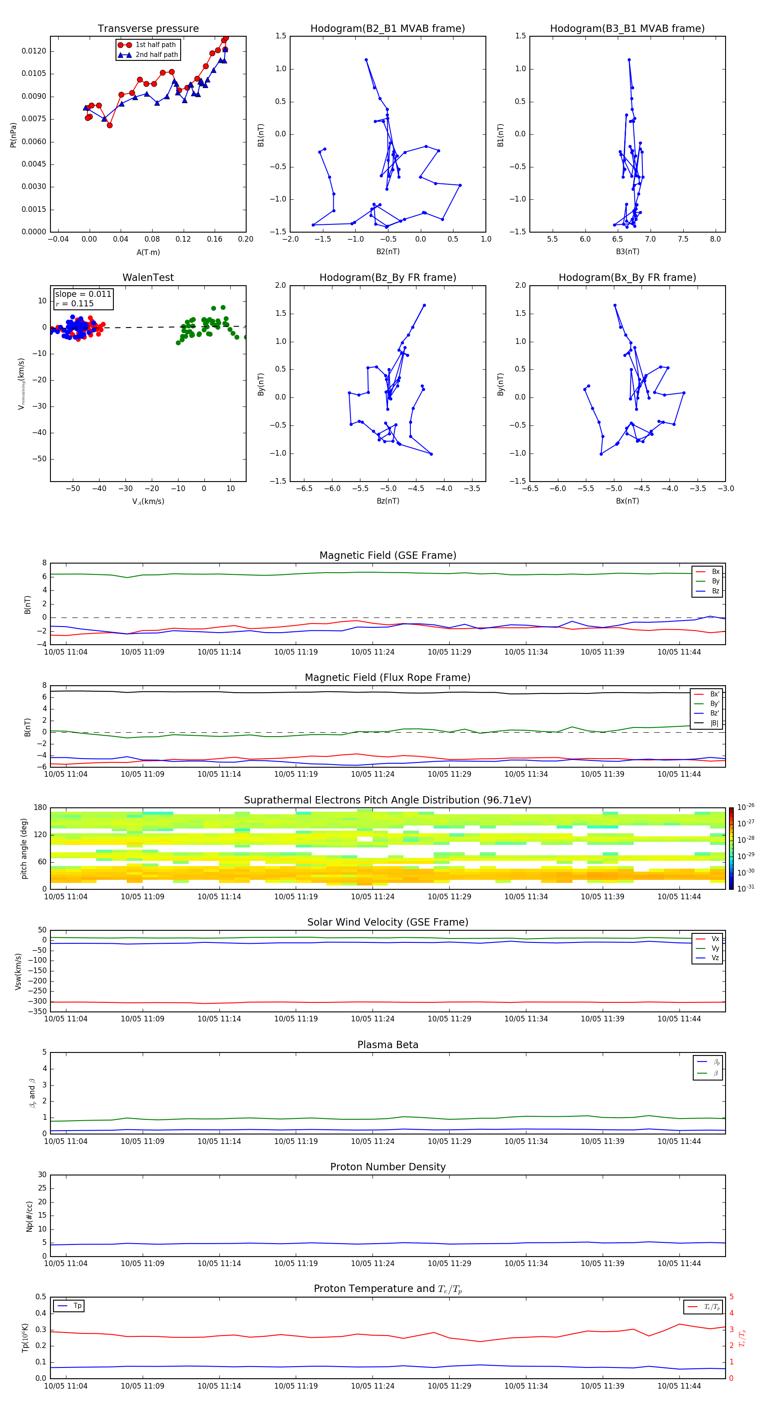776x1424 pixels.
Task: Click the red Te/Tp right-axis label
Action: (x=742, y=1338)
